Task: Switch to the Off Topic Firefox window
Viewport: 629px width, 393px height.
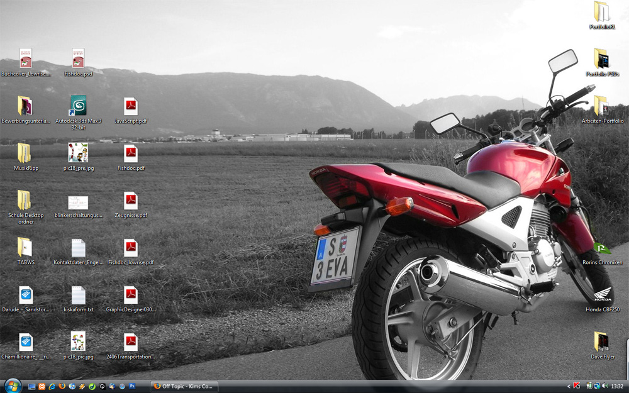Action: point(184,386)
